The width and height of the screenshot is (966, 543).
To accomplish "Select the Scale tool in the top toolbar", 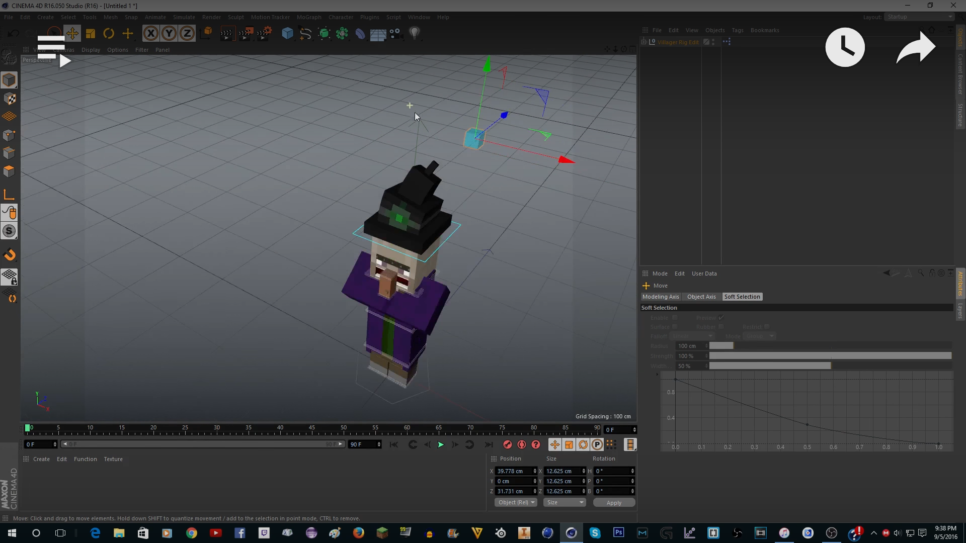I will (x=91, y=34).
